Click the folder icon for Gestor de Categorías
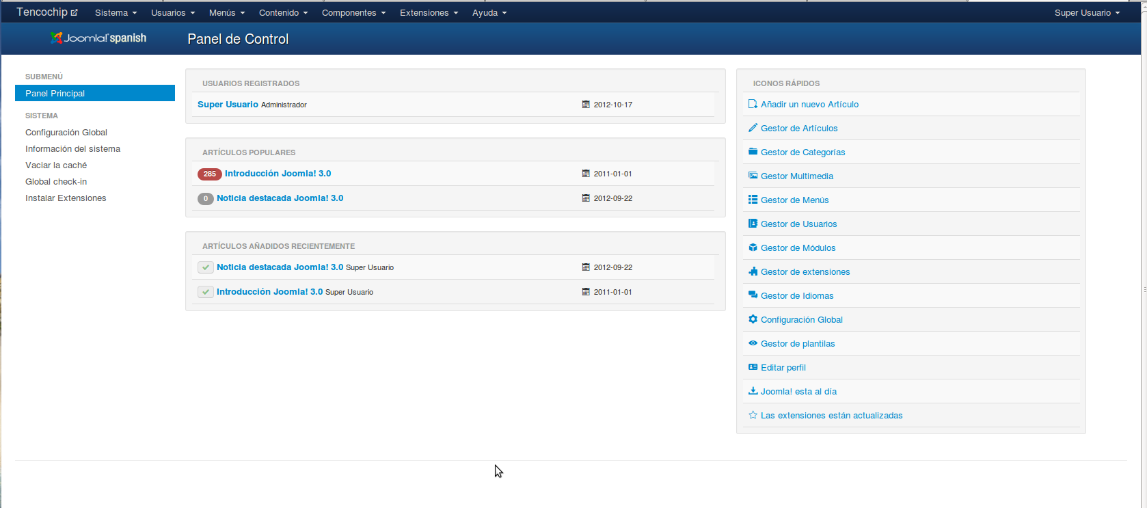The height and width of the screenshot is (508, 1147). pyautogui.click(x=753, y=152)
